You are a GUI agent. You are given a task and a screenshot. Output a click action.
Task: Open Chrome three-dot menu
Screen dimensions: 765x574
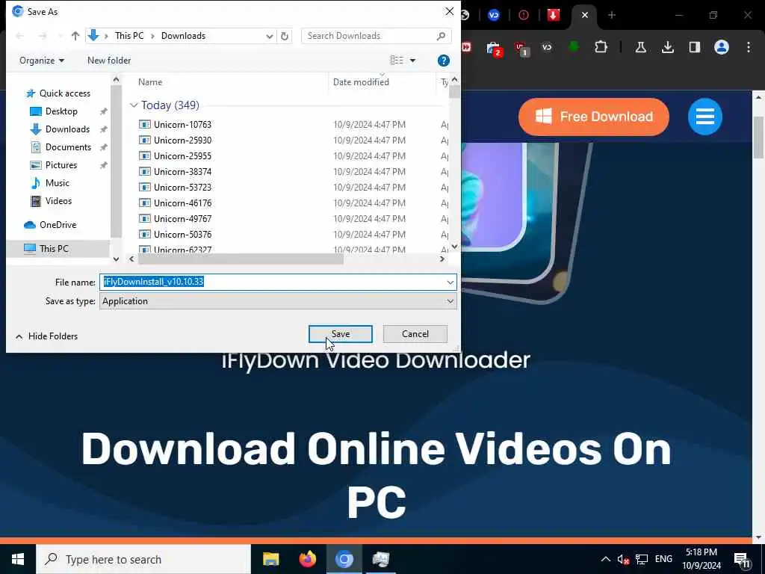(x=748, y=47)
